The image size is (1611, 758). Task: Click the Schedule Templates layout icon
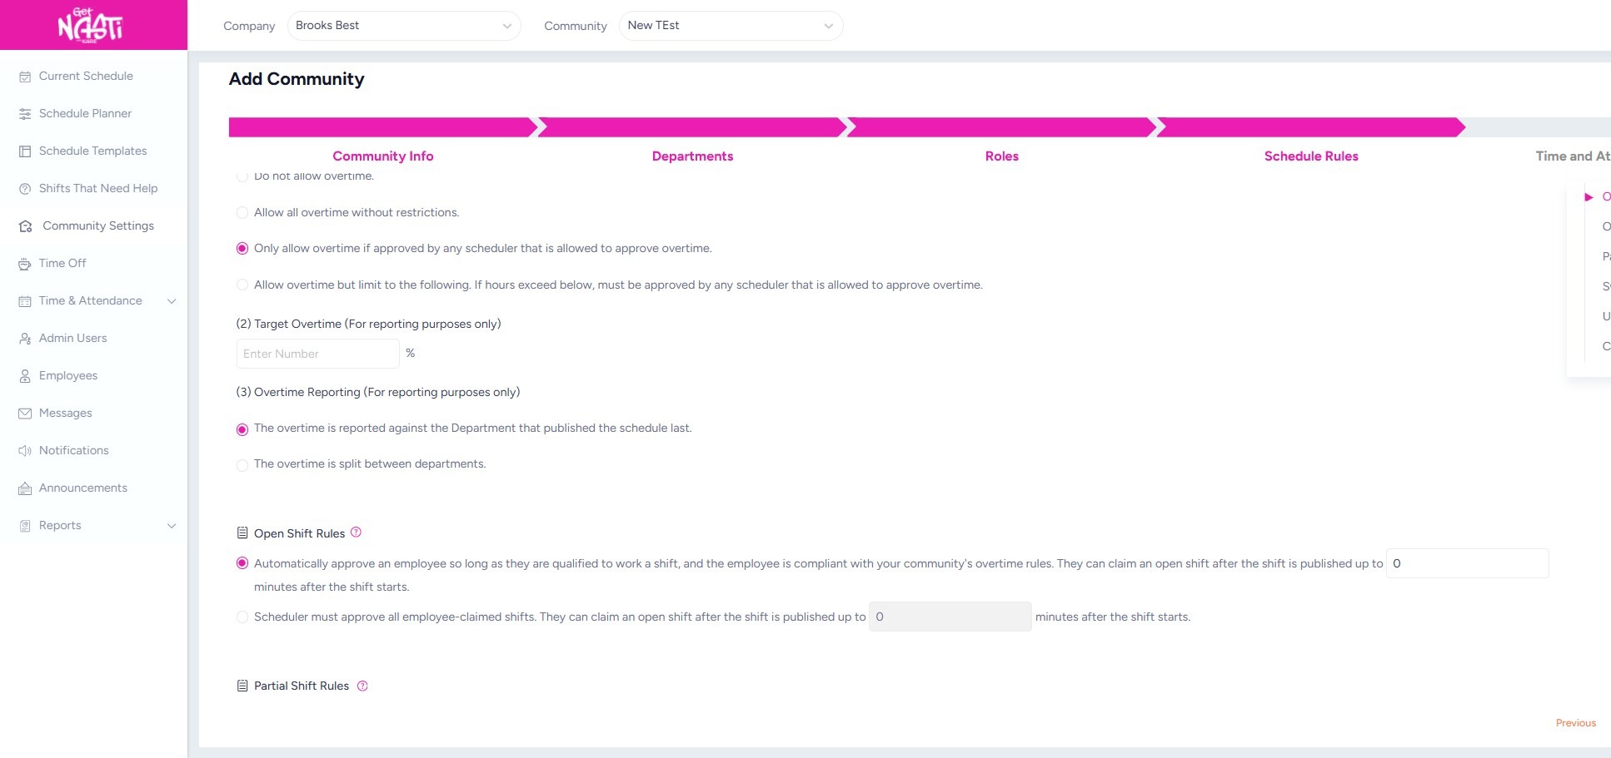click(25, 151)
